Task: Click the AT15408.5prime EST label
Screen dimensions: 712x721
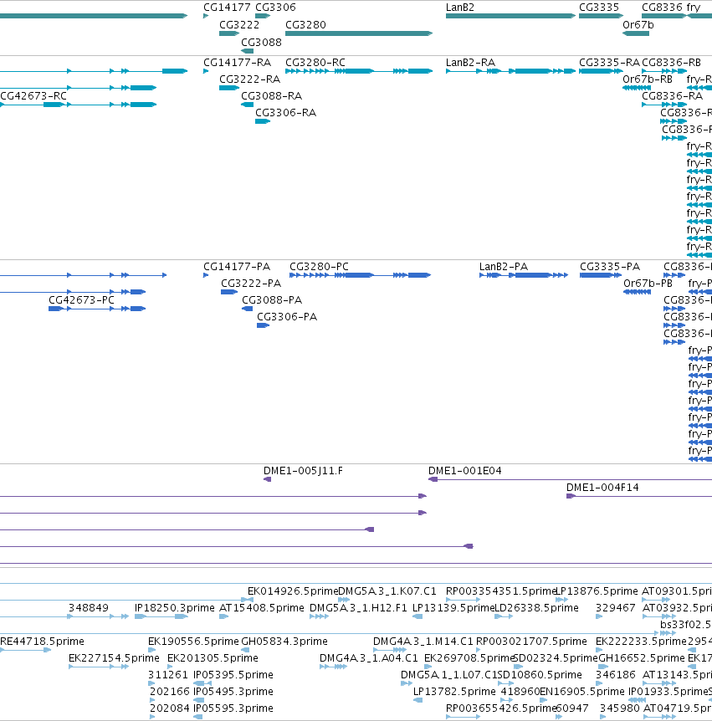Action: tap(262, 608)
